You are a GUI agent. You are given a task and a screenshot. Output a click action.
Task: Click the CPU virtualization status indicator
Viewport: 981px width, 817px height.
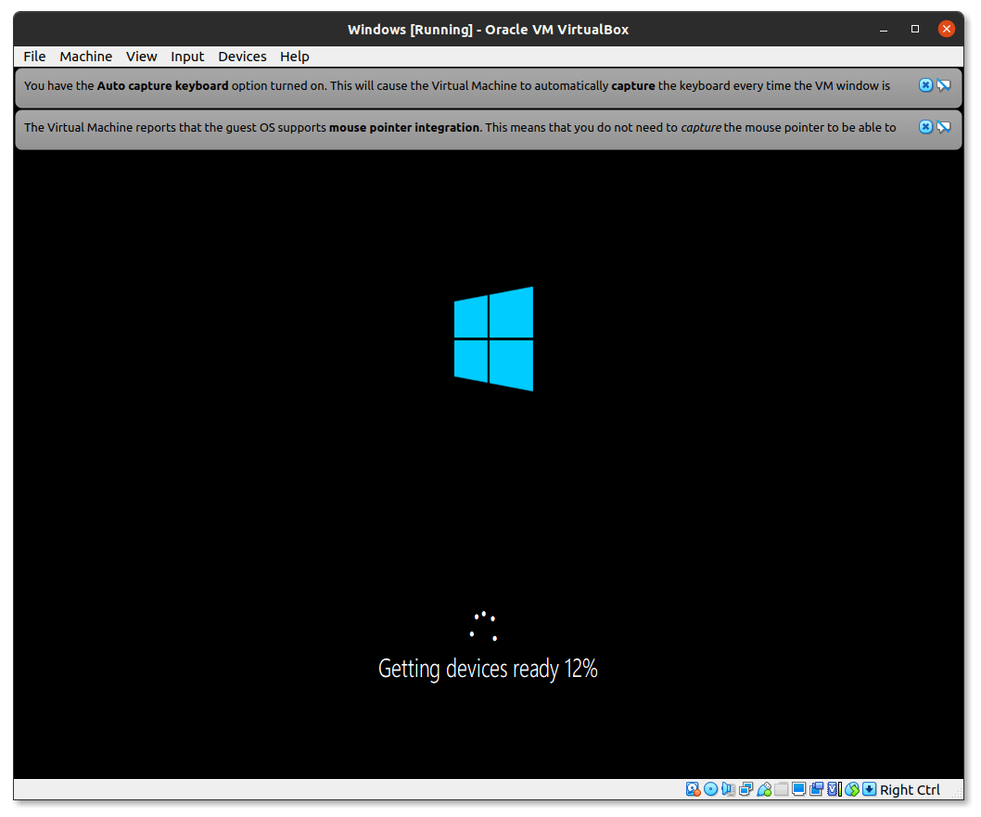[834, 789]
